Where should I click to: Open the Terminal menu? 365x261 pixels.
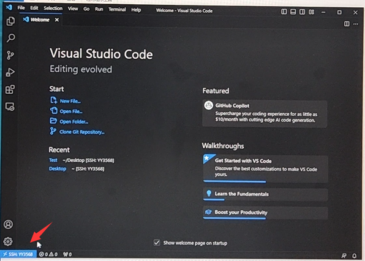click(117, 10)
